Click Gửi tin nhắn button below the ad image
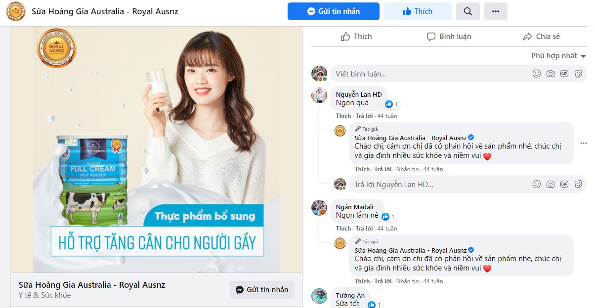595x308 pixels. tap(262, 290)
